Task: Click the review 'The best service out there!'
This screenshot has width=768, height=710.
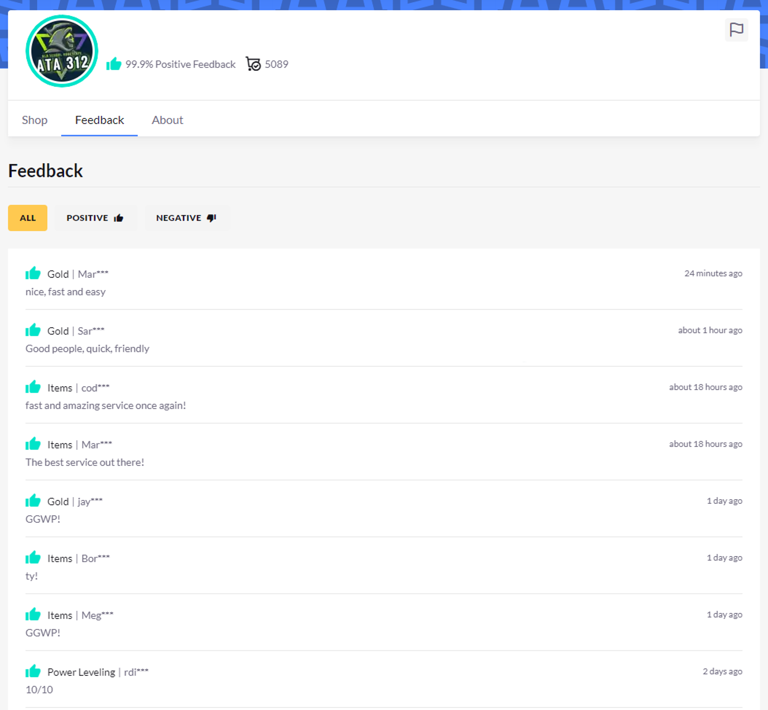Action: coord(85,463)
